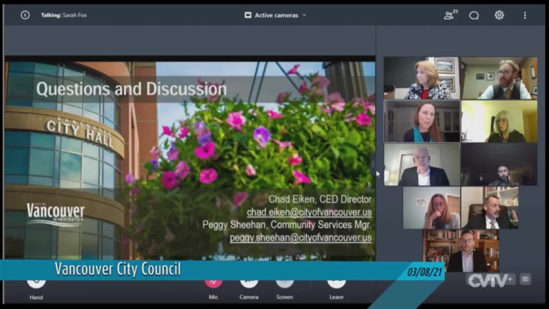The width and height of the screenshot is (549, 309).
Task: Expand the Active cameras dropdown
Action: [x=275, y=15]
